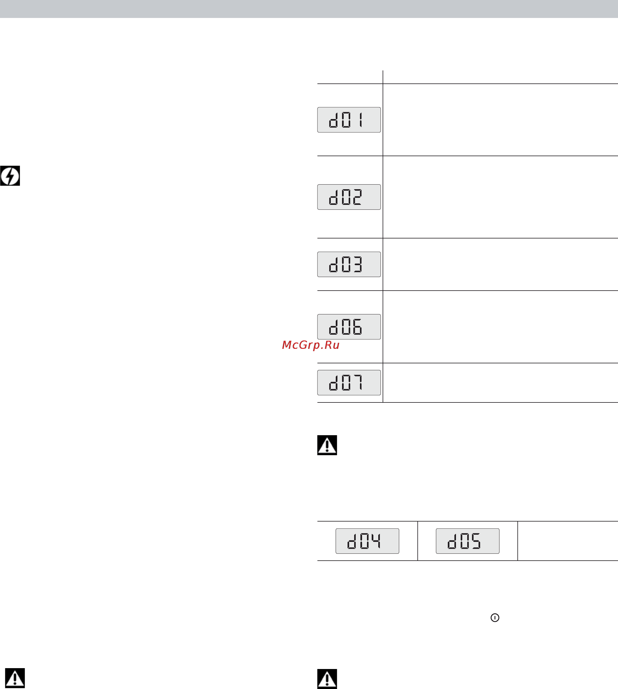
Task: Select the d03 display code image
Action: pyautogui.click(x=349, y=265)
